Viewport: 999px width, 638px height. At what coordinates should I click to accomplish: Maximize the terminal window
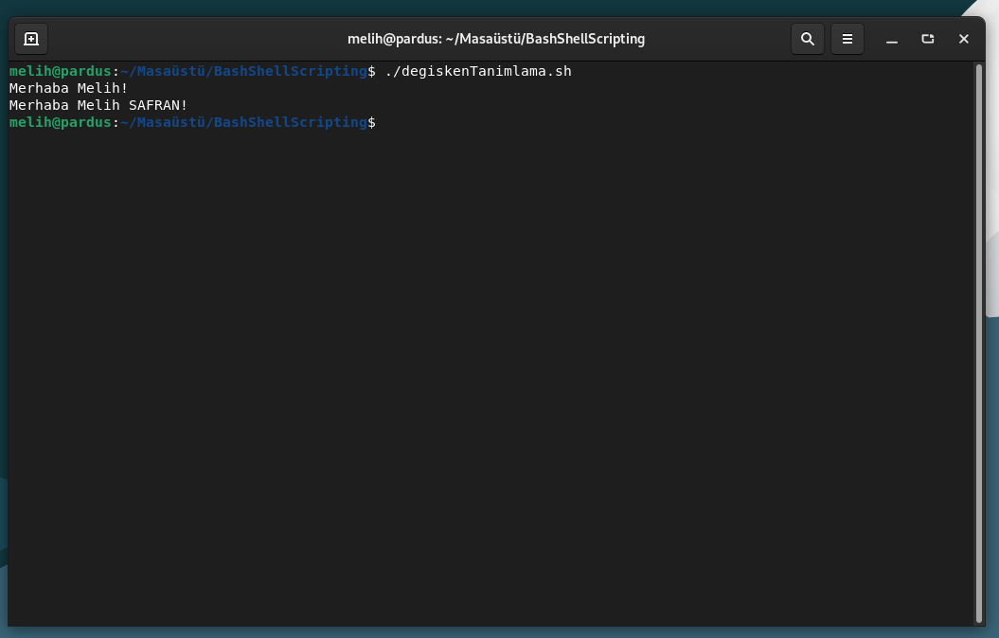click(x=928, y=39)
